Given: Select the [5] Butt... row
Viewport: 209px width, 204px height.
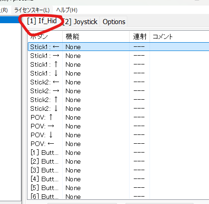Looking at the screenshot, I should click(x=118, y=188).
